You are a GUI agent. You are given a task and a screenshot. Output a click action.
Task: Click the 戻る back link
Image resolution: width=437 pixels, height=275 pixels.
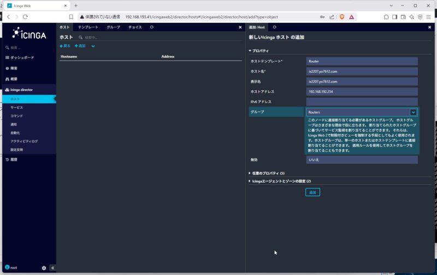65,46
